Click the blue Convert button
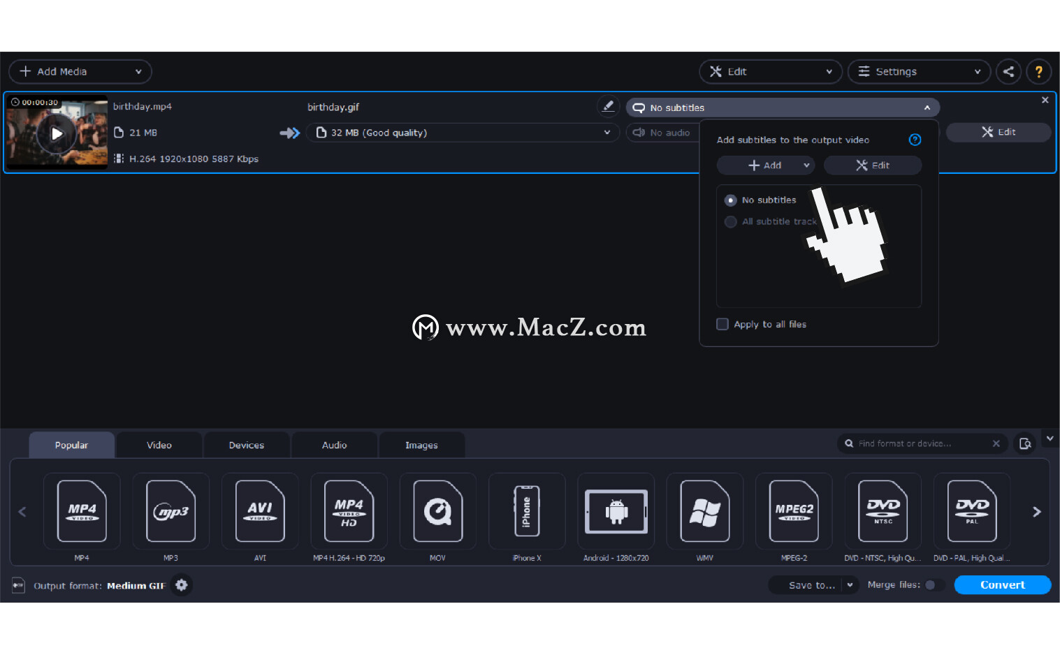 (x=1003, y=585)
